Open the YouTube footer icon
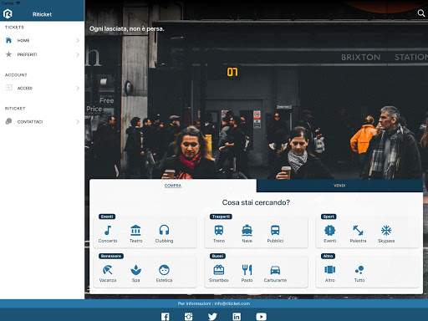This screenshot has width=428, height=321. [261, 317]
